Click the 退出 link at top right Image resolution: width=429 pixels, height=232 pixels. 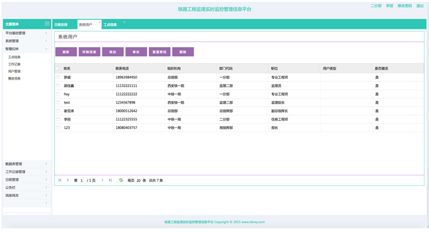point(420,6)
